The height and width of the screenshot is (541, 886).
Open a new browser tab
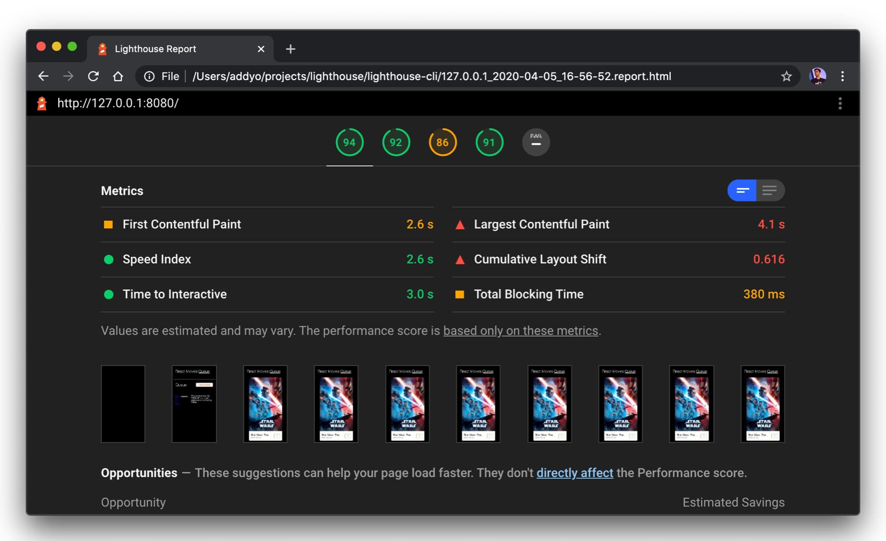click(x=290, y=49)
